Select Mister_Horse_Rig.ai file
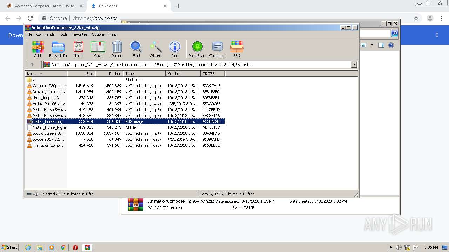The image size is (449, 252). [x=125, y=127]
